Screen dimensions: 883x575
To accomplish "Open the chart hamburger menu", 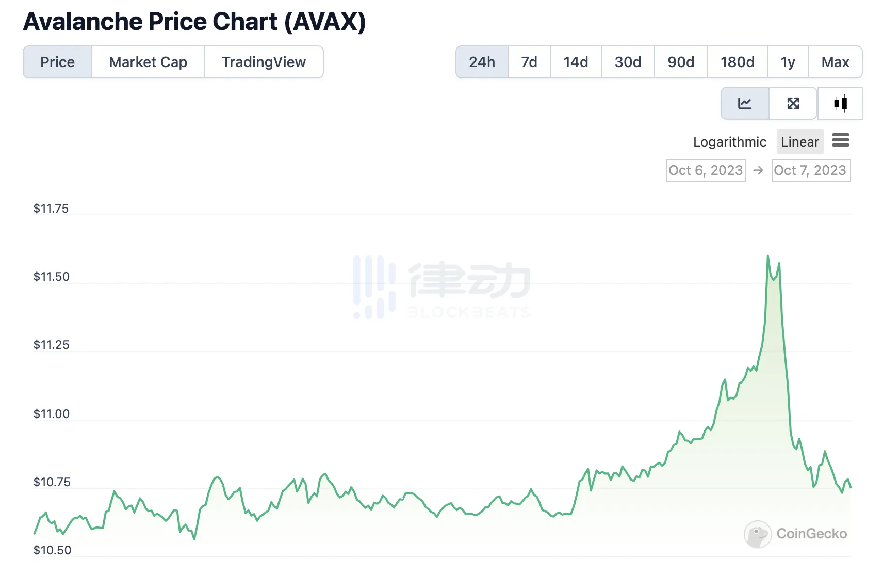I will click(840, 140).
